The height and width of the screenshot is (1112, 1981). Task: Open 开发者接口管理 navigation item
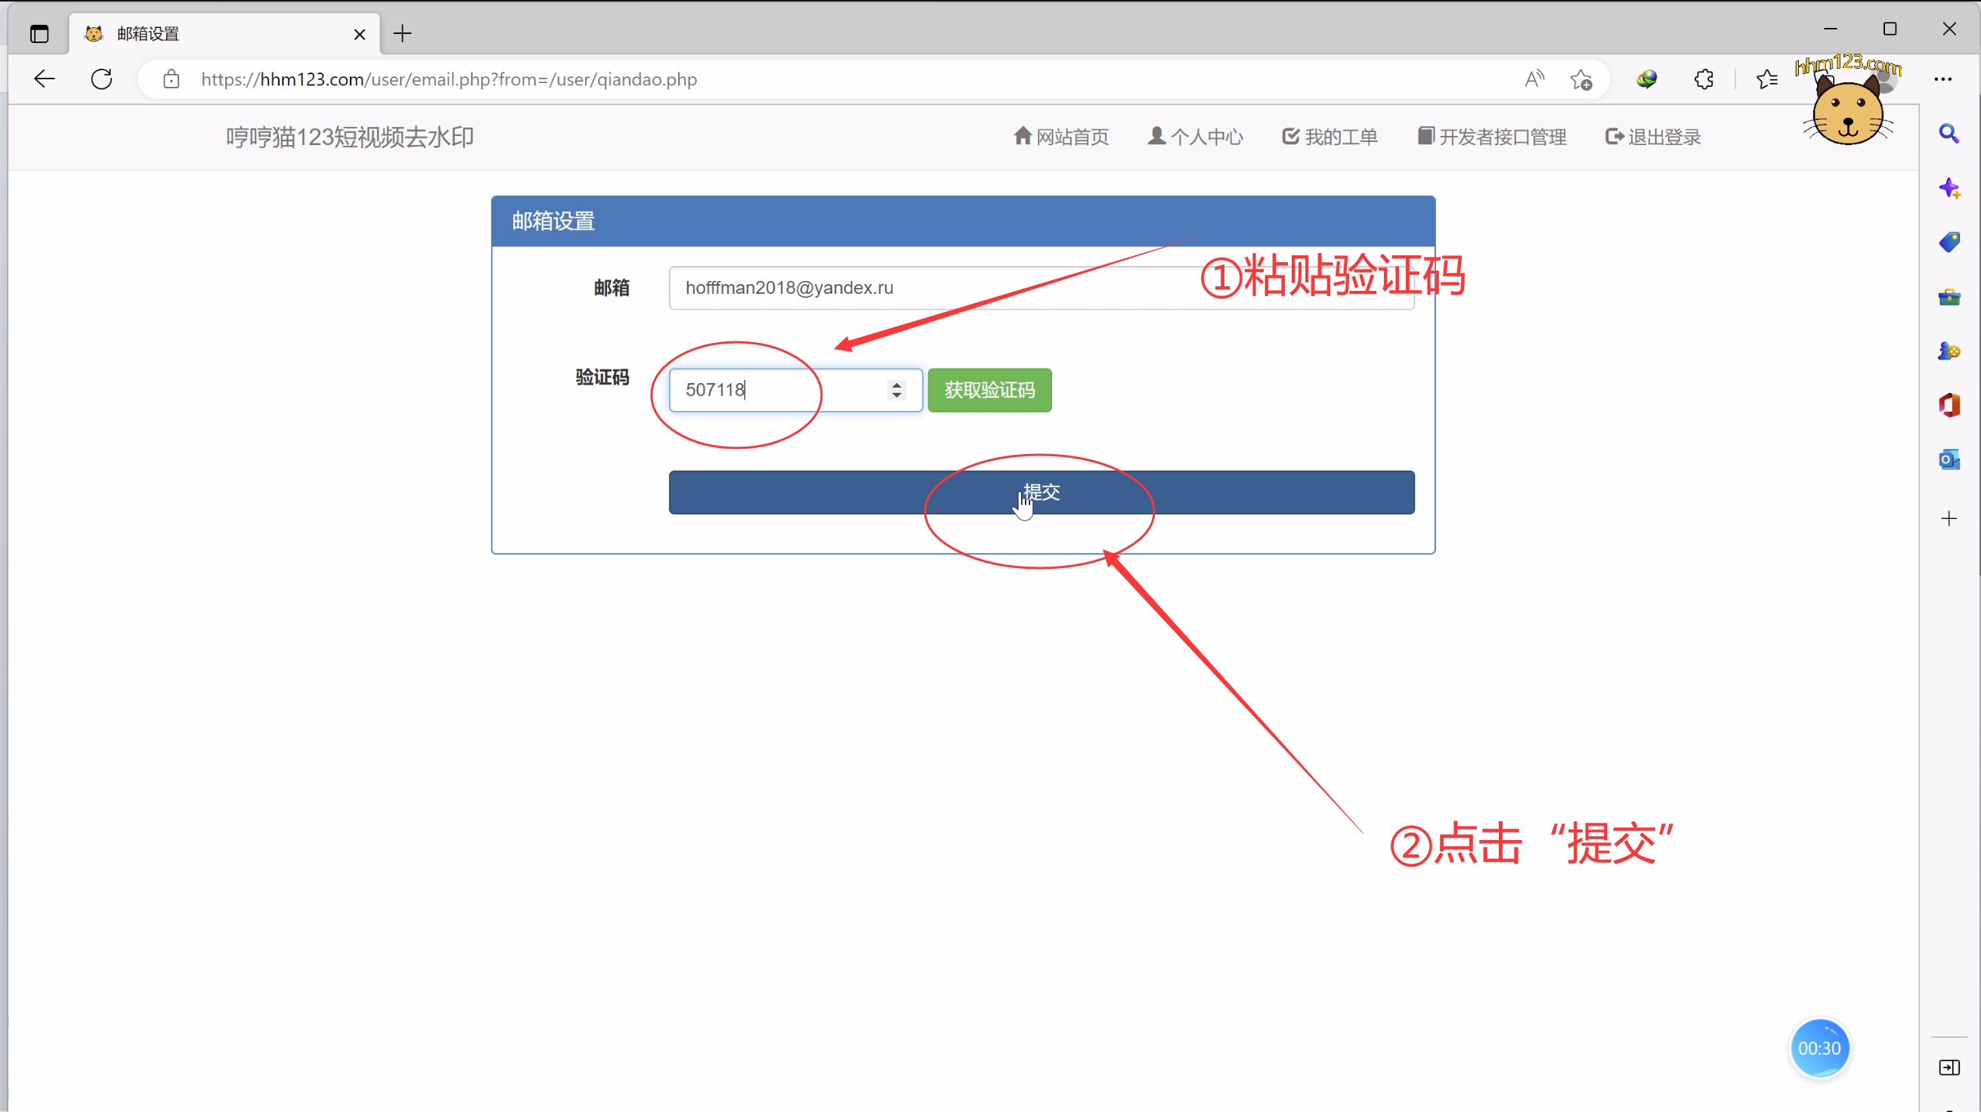[x=1492, y=137]
